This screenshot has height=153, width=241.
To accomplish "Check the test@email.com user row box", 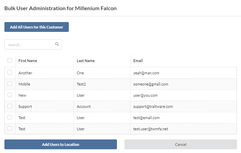I will pyautogui.click(x=10, y=117).
